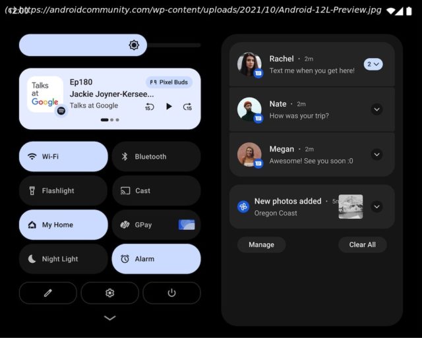The image size is (422, 338).
Task: Click the Talks at Google album art
Action: click(45, 94)
